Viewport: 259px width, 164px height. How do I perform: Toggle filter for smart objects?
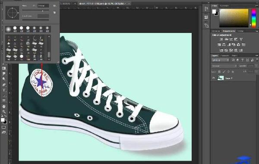point(252,60)
